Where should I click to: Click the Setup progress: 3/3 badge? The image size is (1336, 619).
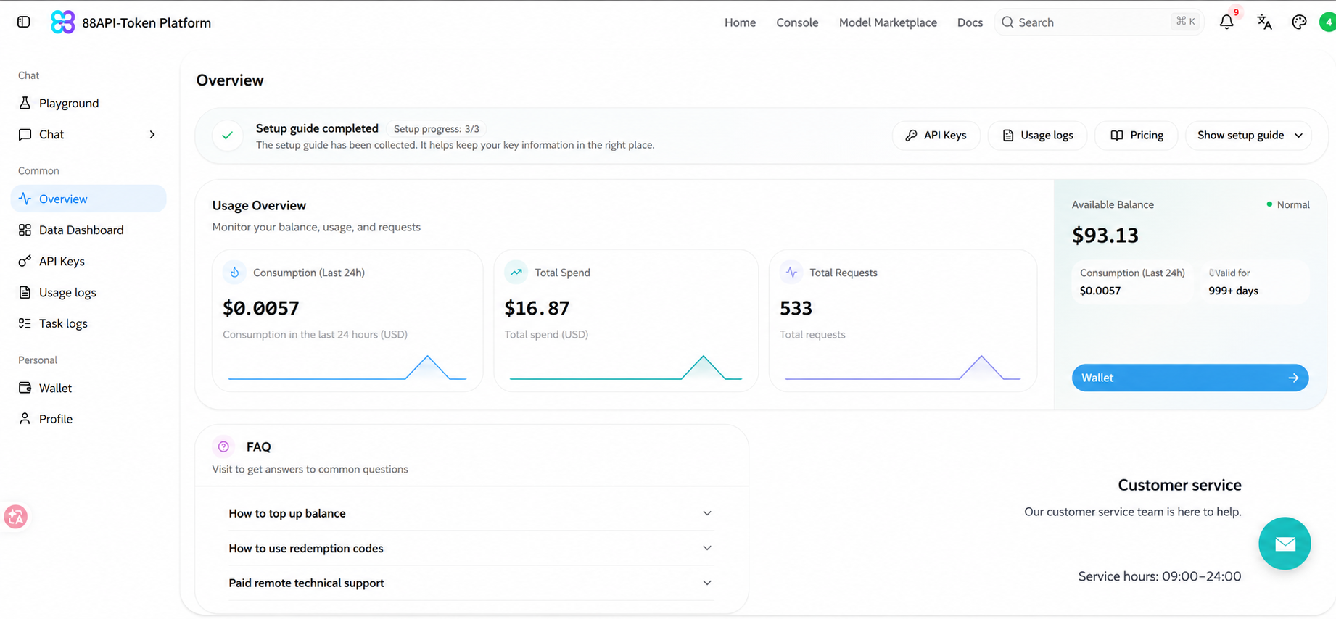click(x=436, y=129)
